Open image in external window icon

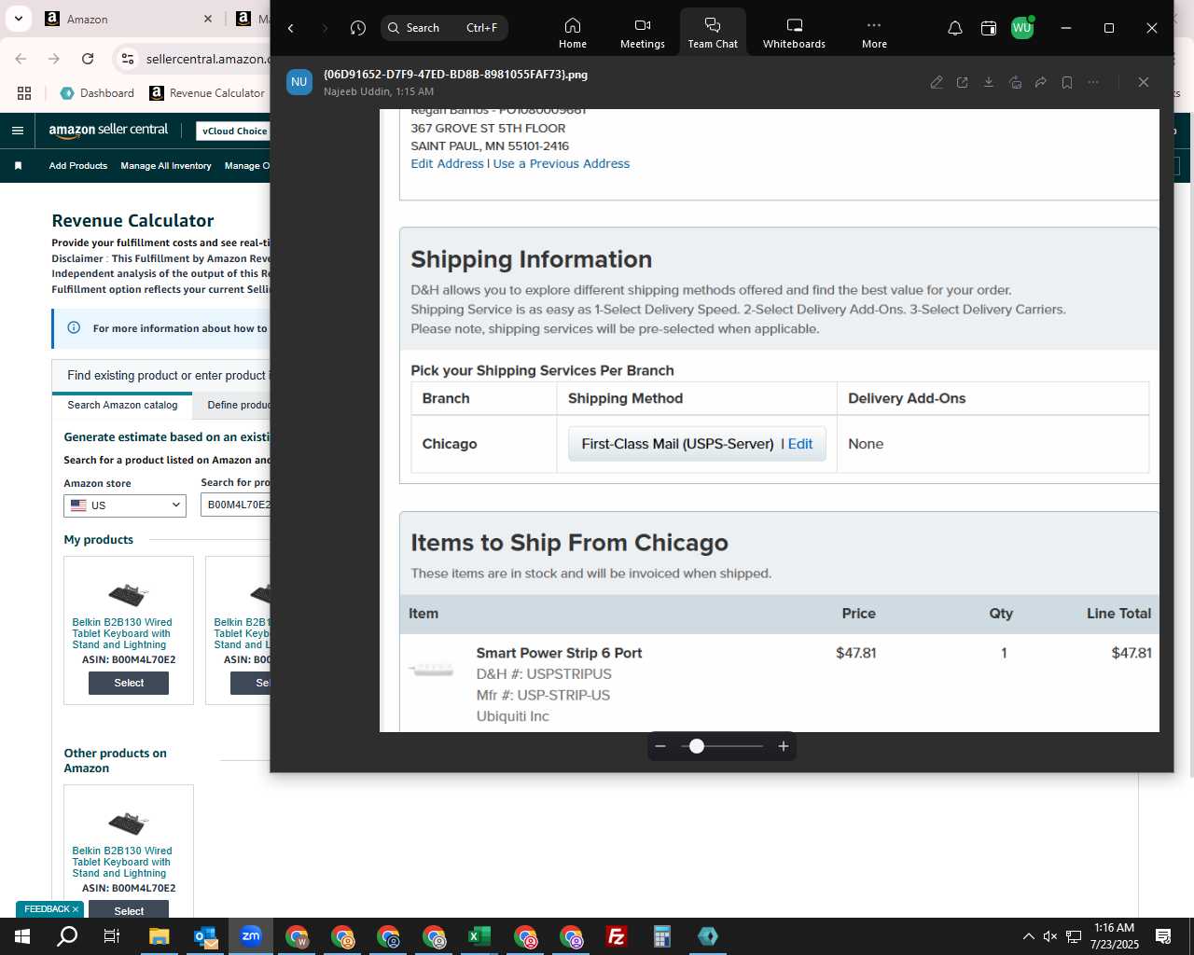963,82
